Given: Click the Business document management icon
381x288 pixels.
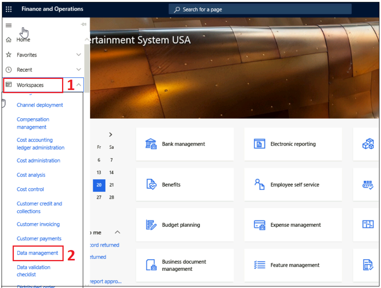Looking at the screenshot, I should tap(151, 265).
